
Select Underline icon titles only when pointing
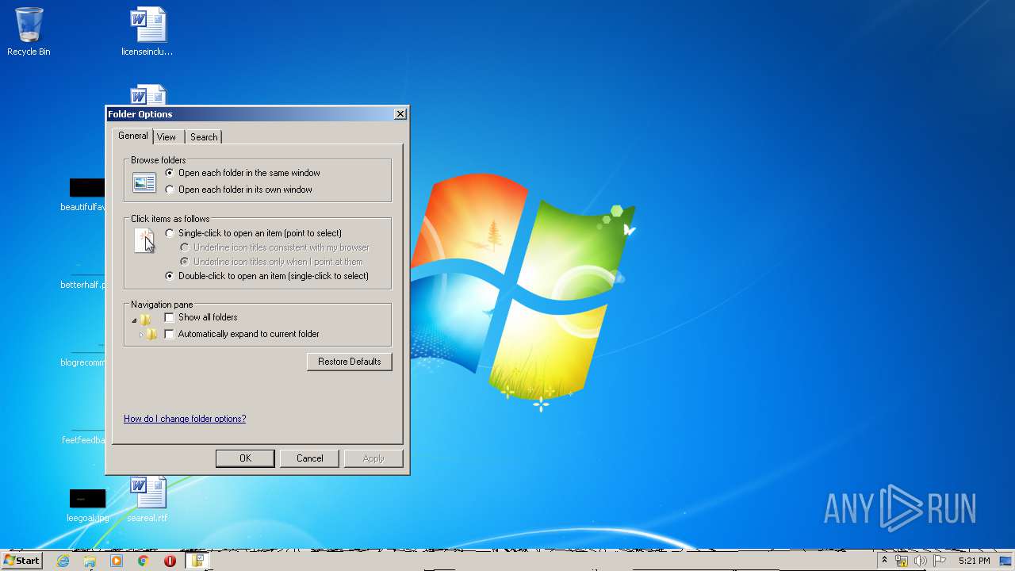pyautogui.click(x=272, y=262)
